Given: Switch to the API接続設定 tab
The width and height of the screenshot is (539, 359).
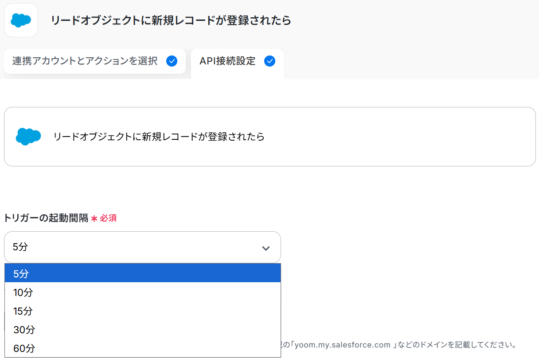Looking at the screenshot, I should click(x=227, y=61).
